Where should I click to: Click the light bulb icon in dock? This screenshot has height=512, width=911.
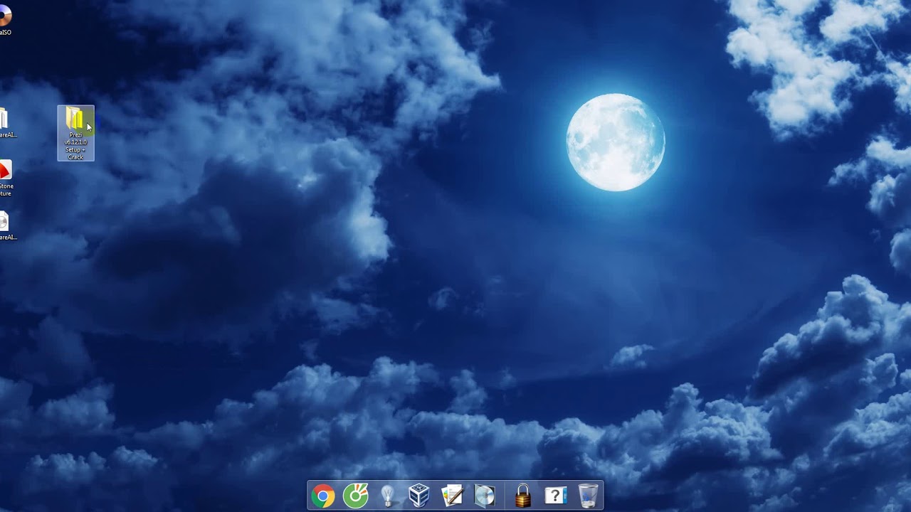click(387, 496)
